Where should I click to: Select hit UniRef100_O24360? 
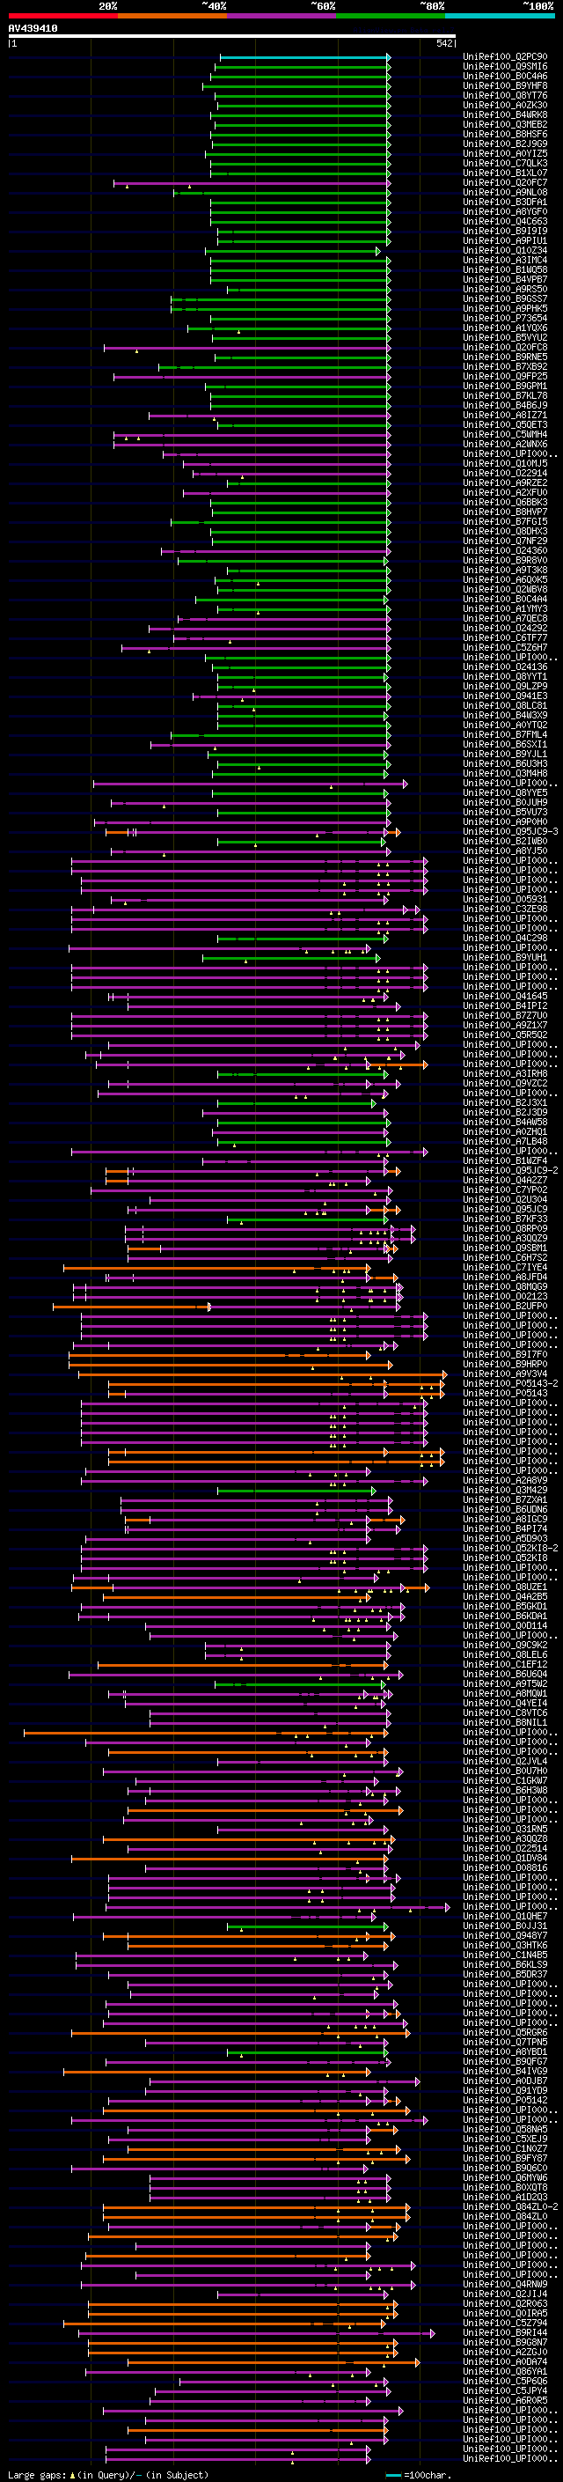coord(505,551)
